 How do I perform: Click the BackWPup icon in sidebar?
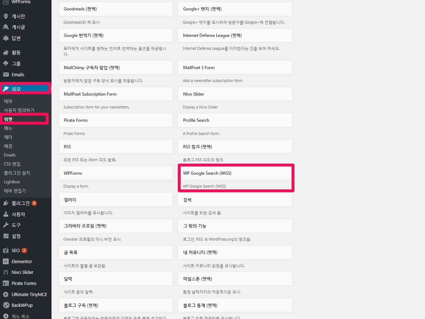6,305
